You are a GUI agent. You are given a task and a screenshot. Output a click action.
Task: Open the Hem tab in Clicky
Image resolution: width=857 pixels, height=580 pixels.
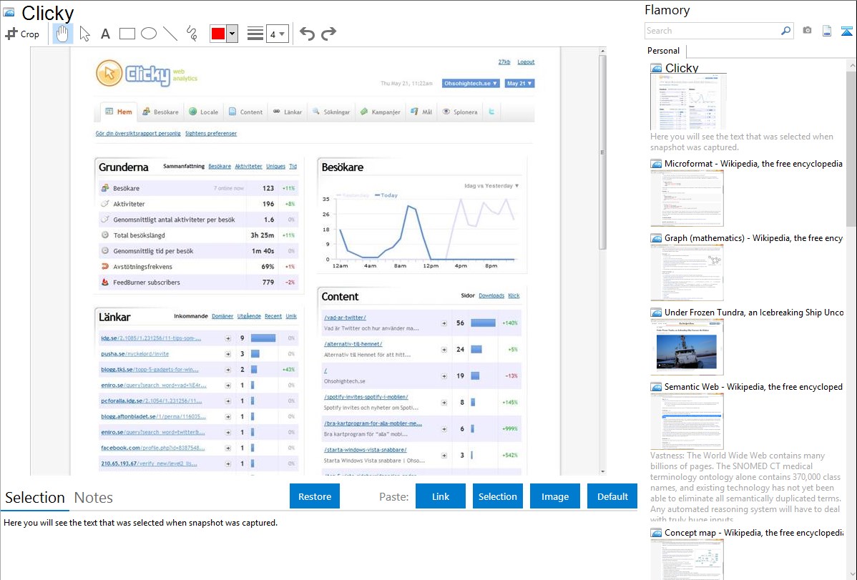tap(119, 112)
